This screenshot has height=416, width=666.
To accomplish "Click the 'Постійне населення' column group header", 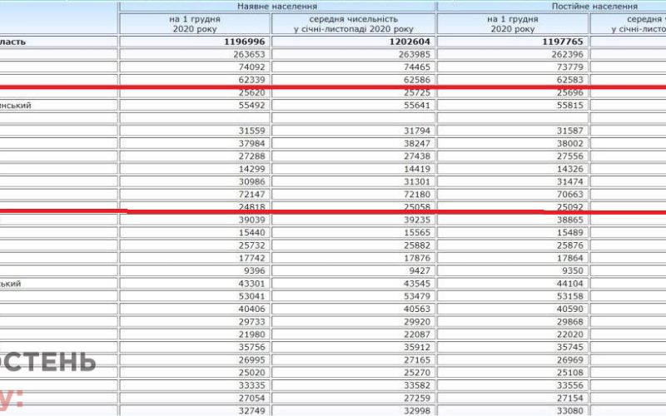I will [x=594, y=7].
